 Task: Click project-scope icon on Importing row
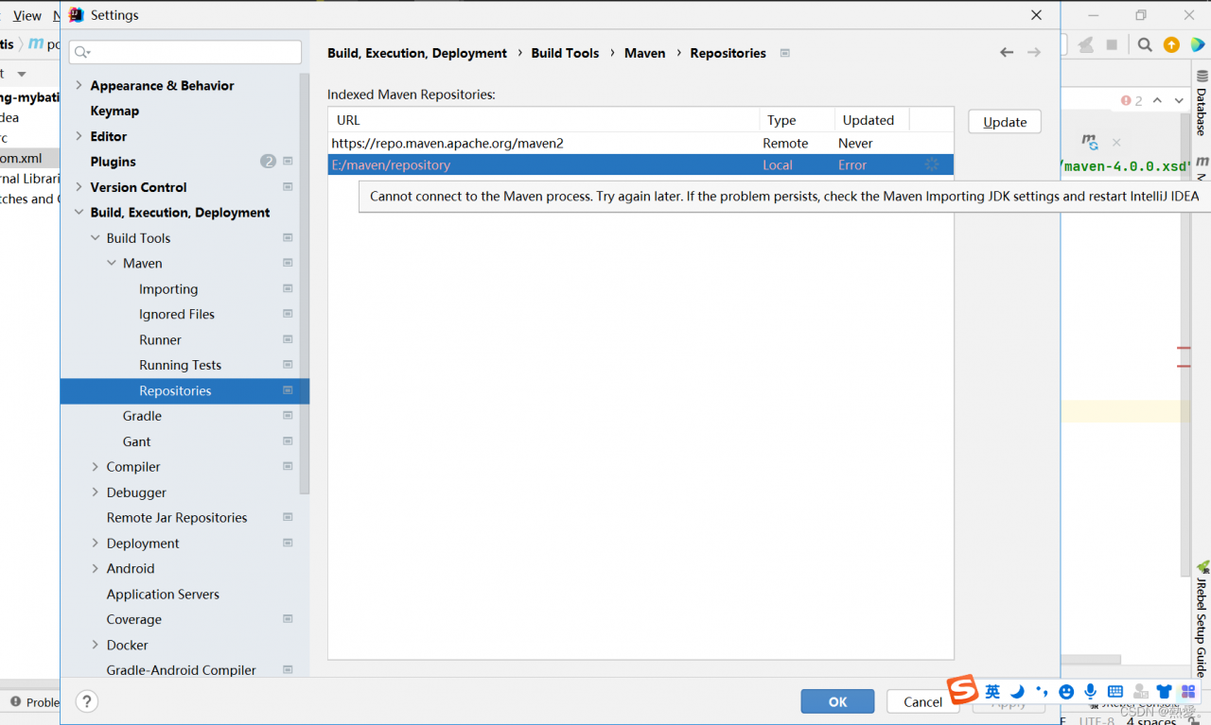pyautogui.click(x=288, y=289)
